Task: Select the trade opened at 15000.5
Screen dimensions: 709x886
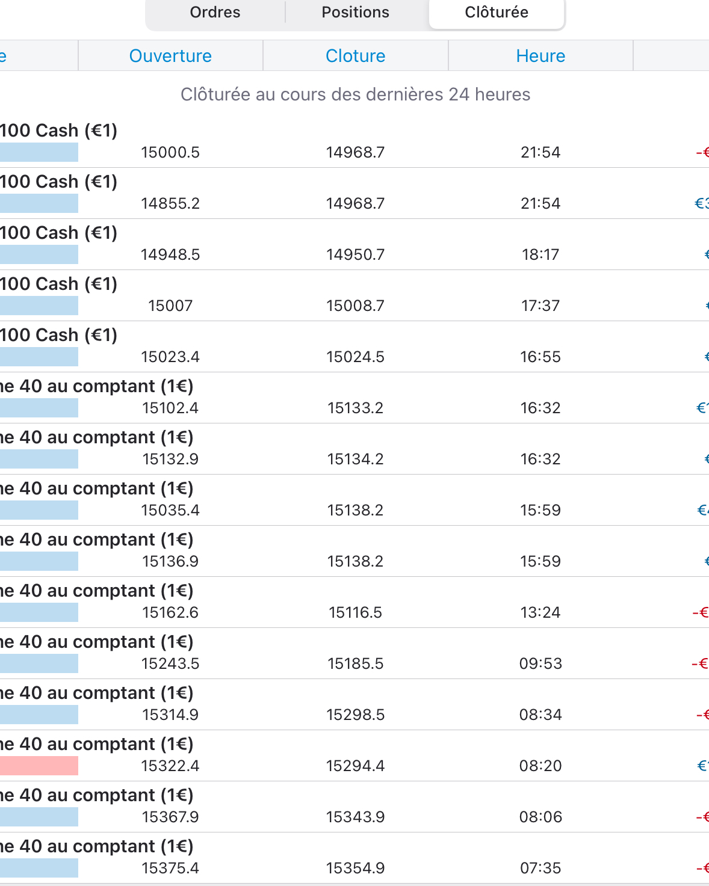Action: [170, 152]
